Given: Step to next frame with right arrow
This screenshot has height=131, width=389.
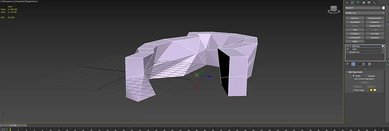Looking at the screenshot, I should click(26, 125).
